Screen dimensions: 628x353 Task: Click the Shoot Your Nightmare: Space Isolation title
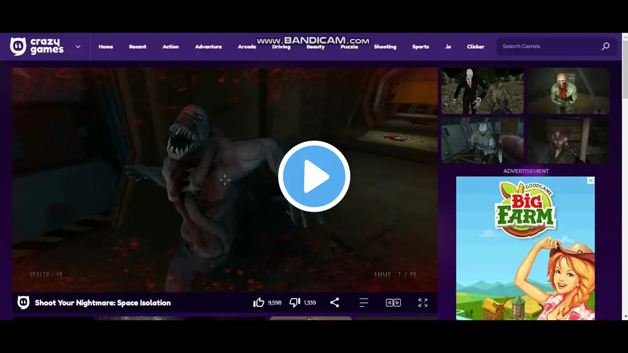click(103, 303)
